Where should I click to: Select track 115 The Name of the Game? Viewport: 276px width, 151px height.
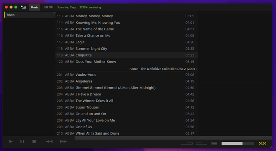tap(127, 29)
